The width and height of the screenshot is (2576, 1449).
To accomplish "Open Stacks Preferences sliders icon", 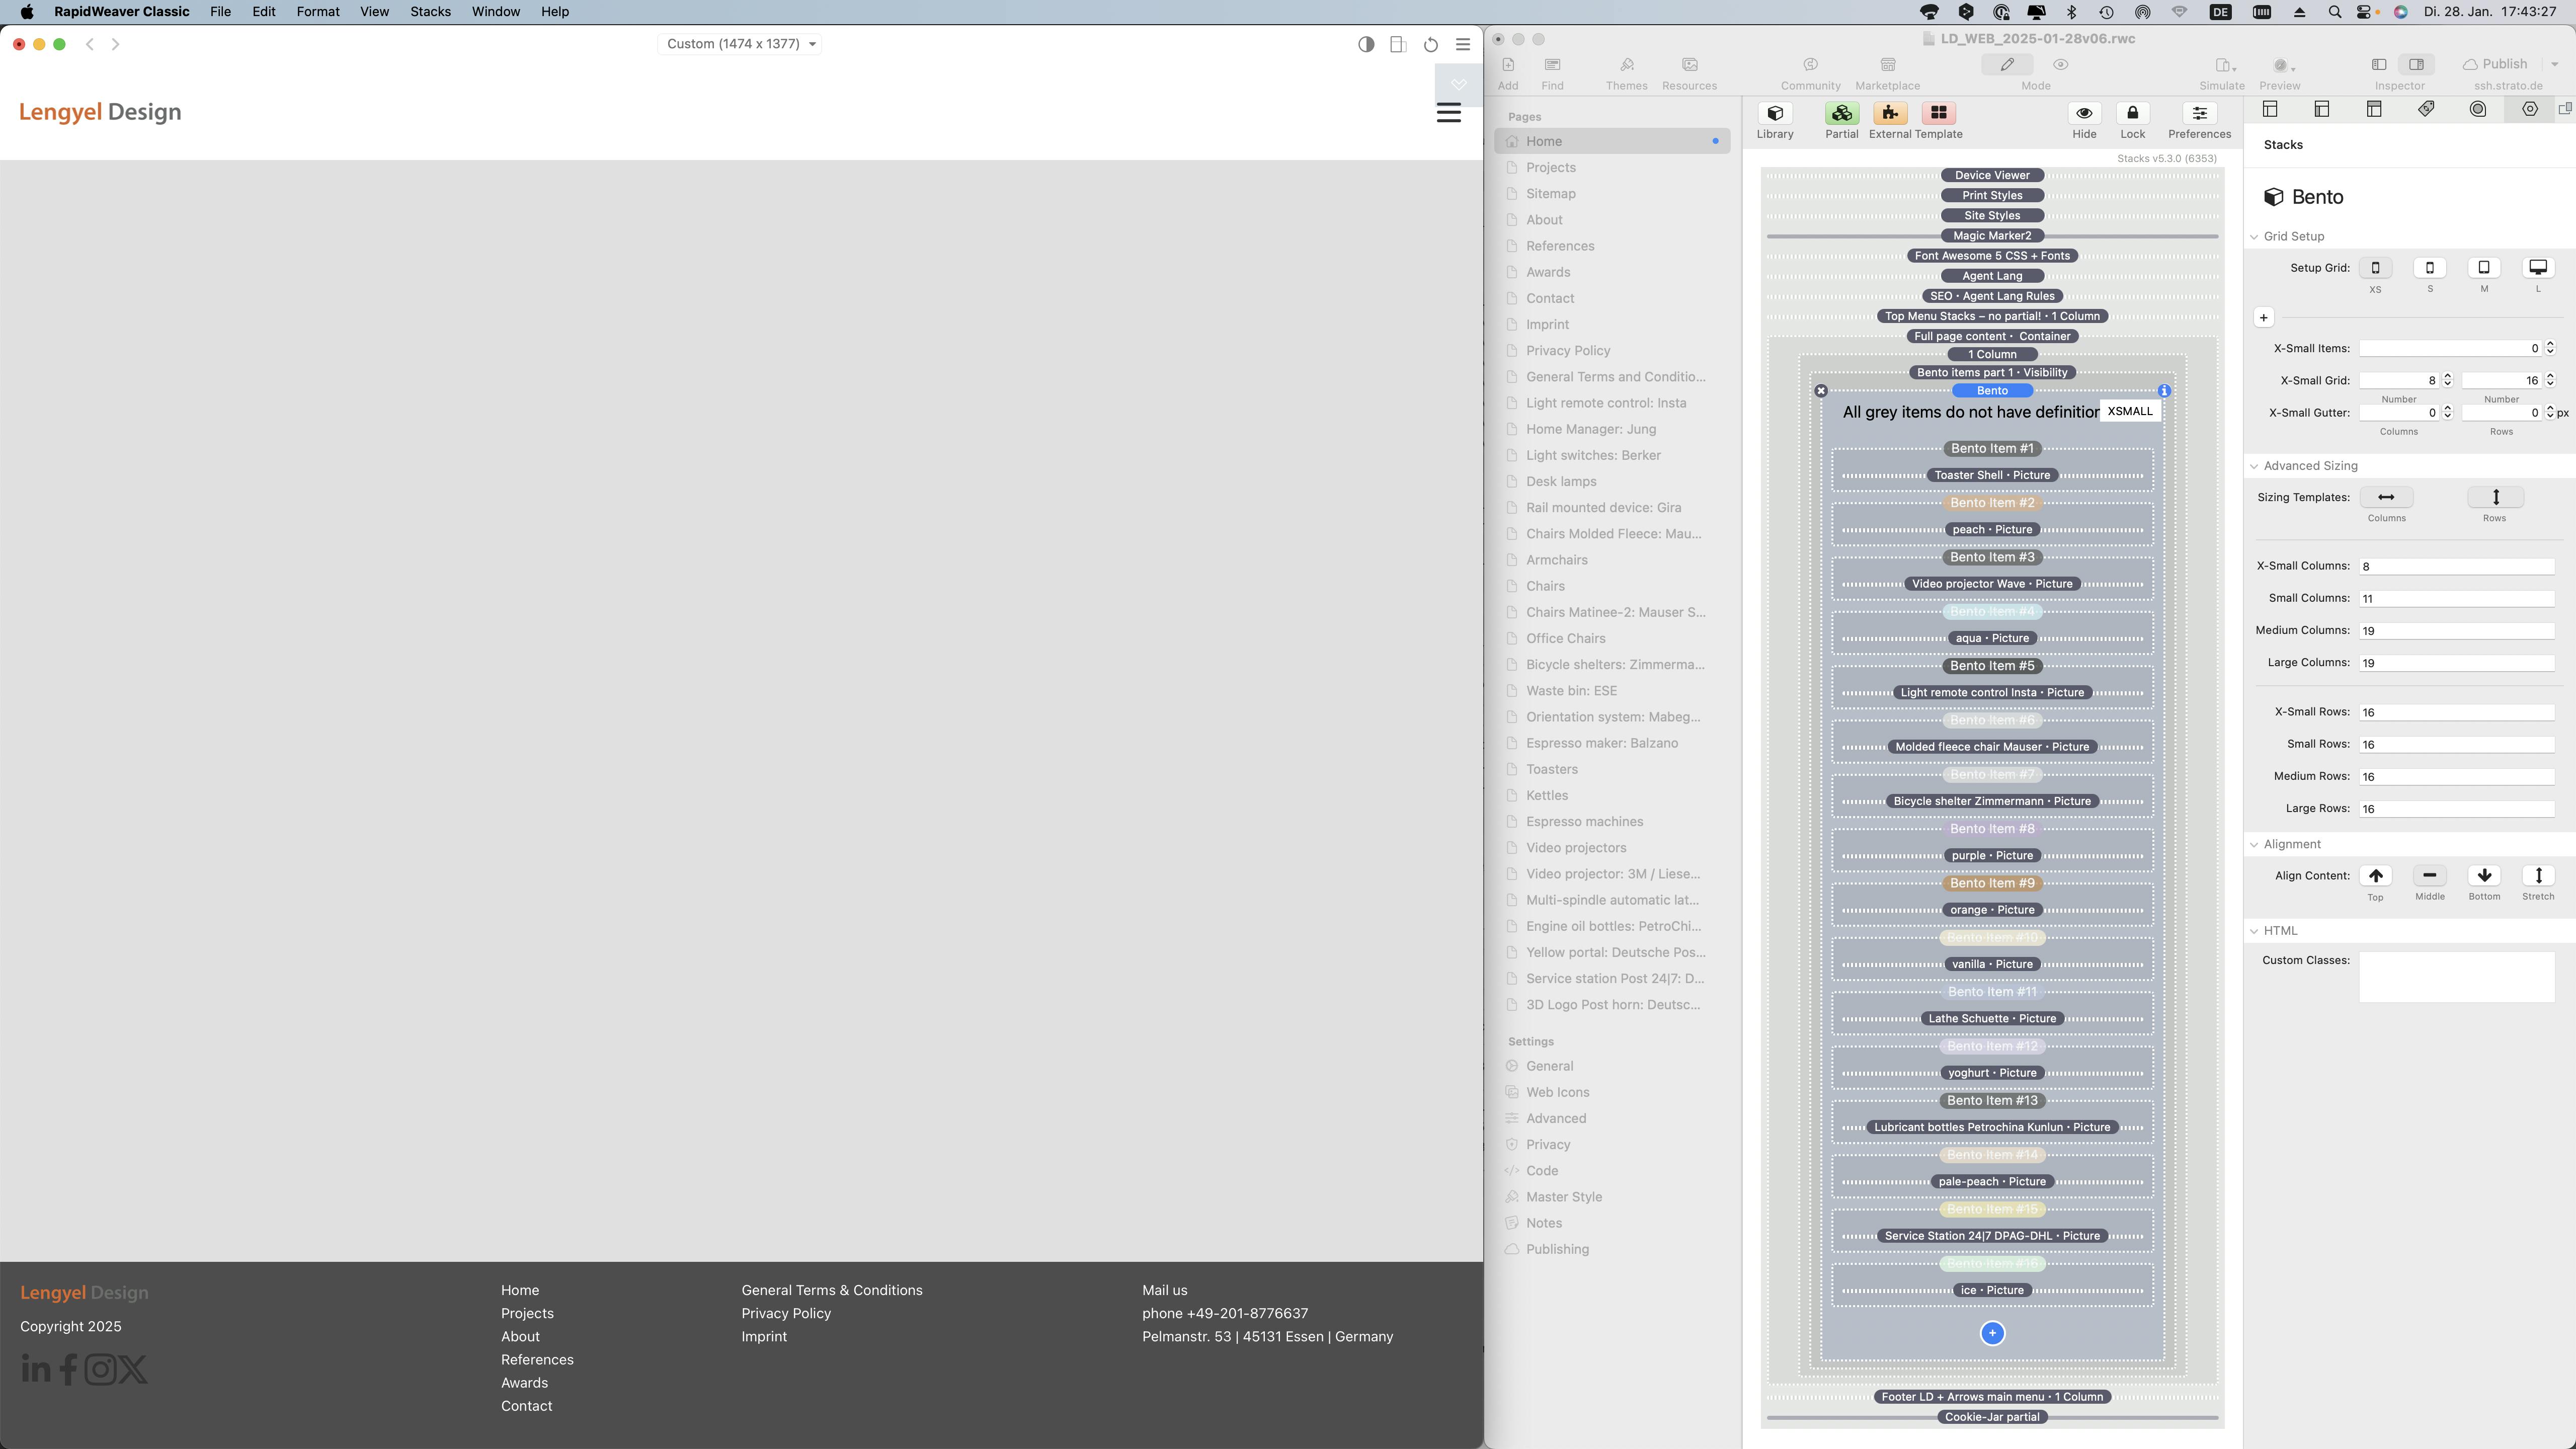I will coord(2199,113).
